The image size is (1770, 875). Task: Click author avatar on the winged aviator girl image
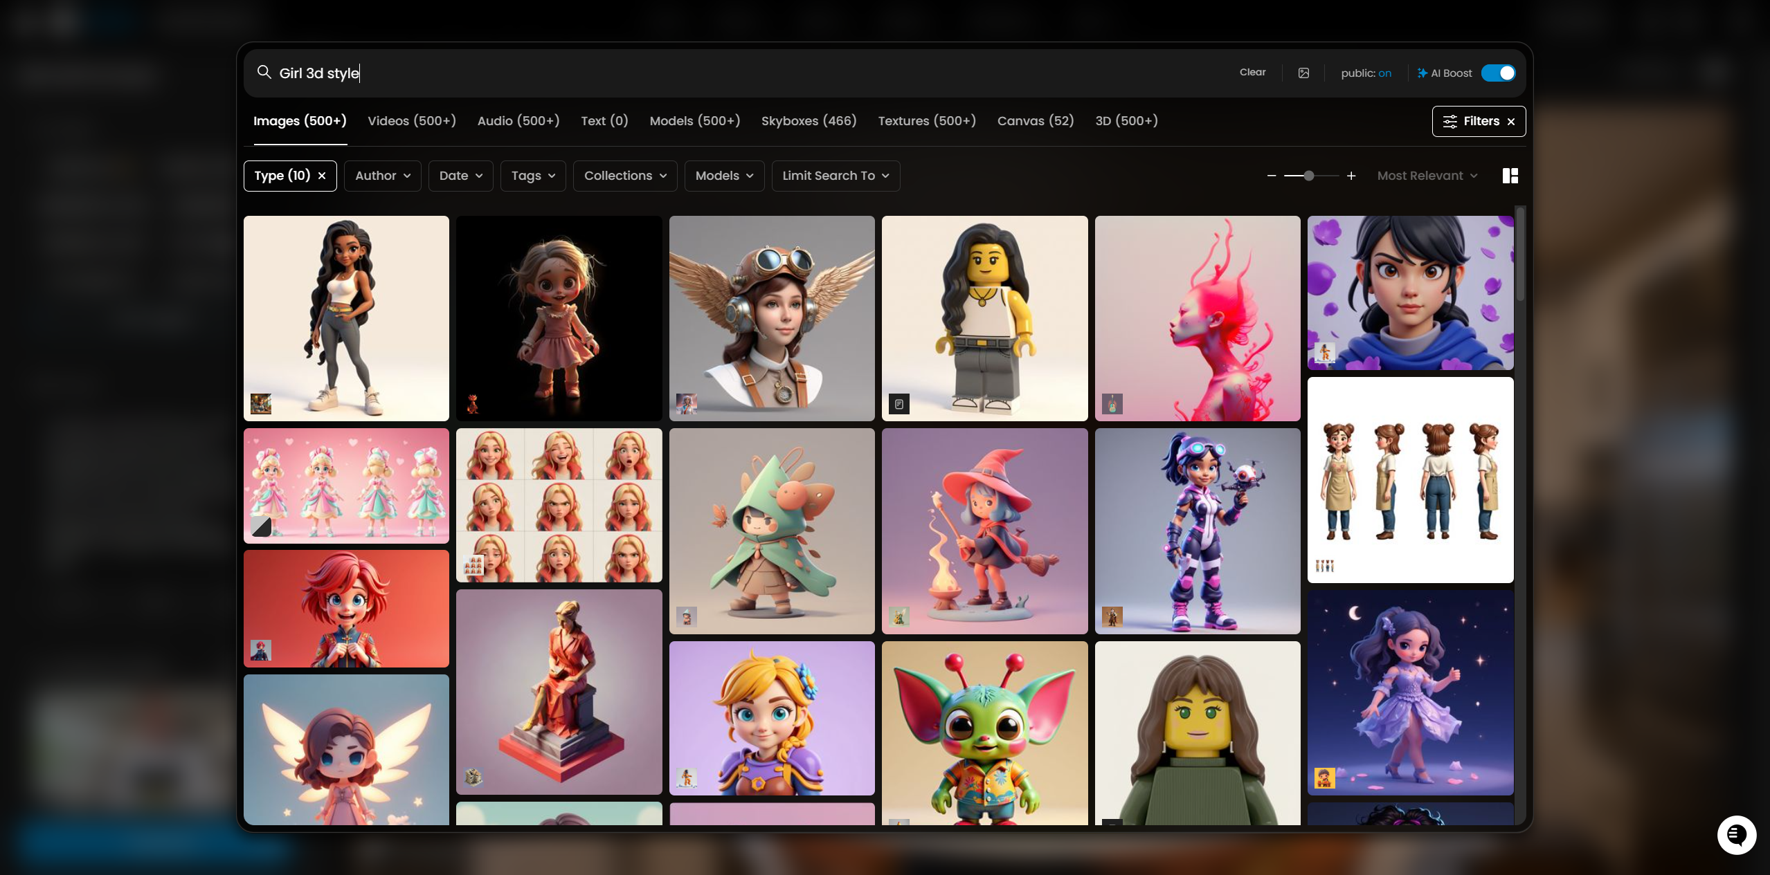click(687, 403)
